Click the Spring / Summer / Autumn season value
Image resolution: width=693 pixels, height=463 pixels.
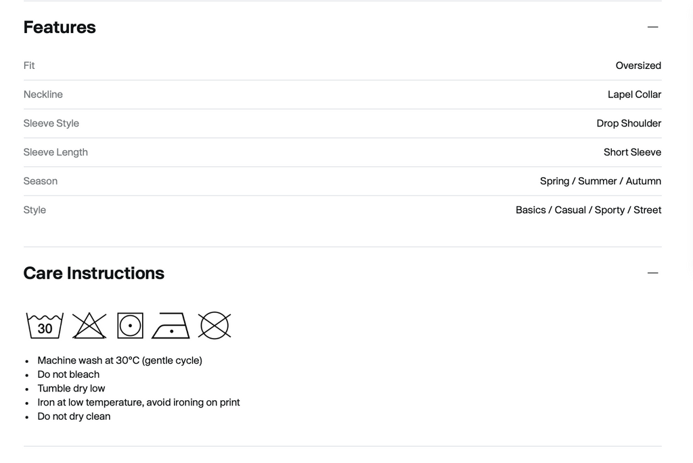point(601,181)
